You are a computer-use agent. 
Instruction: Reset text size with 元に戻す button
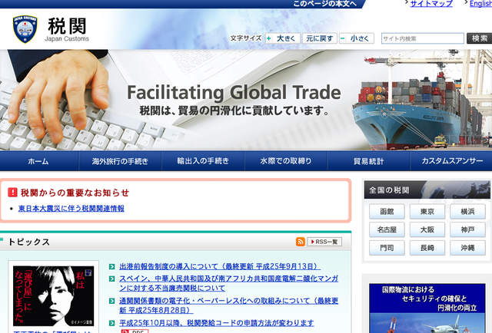click(x=320, y=38)
